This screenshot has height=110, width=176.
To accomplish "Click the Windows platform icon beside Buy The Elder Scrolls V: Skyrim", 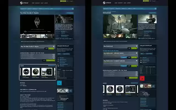I will [54, 46].
